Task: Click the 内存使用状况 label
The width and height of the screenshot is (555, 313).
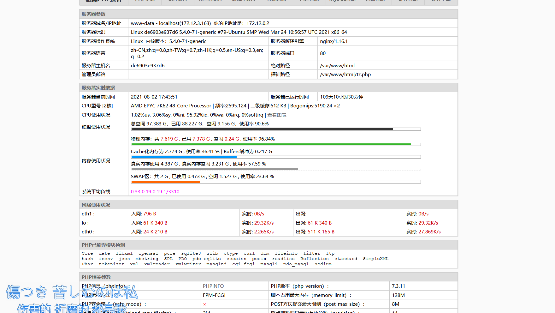Action: (x=96, y=160)
